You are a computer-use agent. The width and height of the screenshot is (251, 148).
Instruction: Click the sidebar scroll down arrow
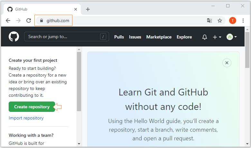click(x=79, y=144)
